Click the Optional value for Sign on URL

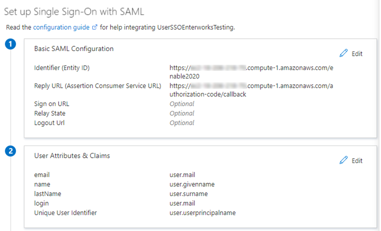click(x=182, y=104)
